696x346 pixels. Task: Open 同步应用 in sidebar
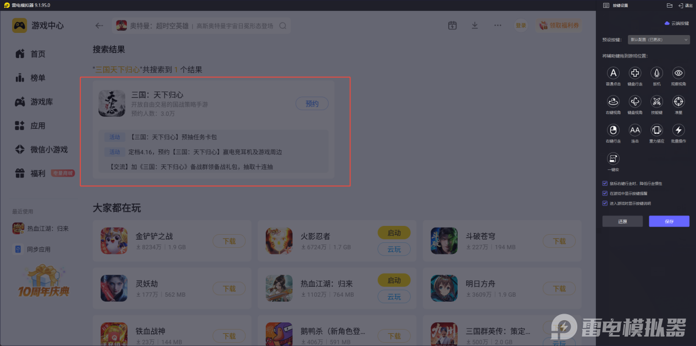click(x=32, y=249)
